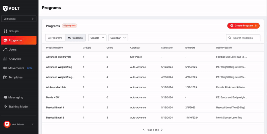Viewport: 267px width, 134px height.
Task: Click Self-Paced calendar cell
Action: (x=136, y=57)
